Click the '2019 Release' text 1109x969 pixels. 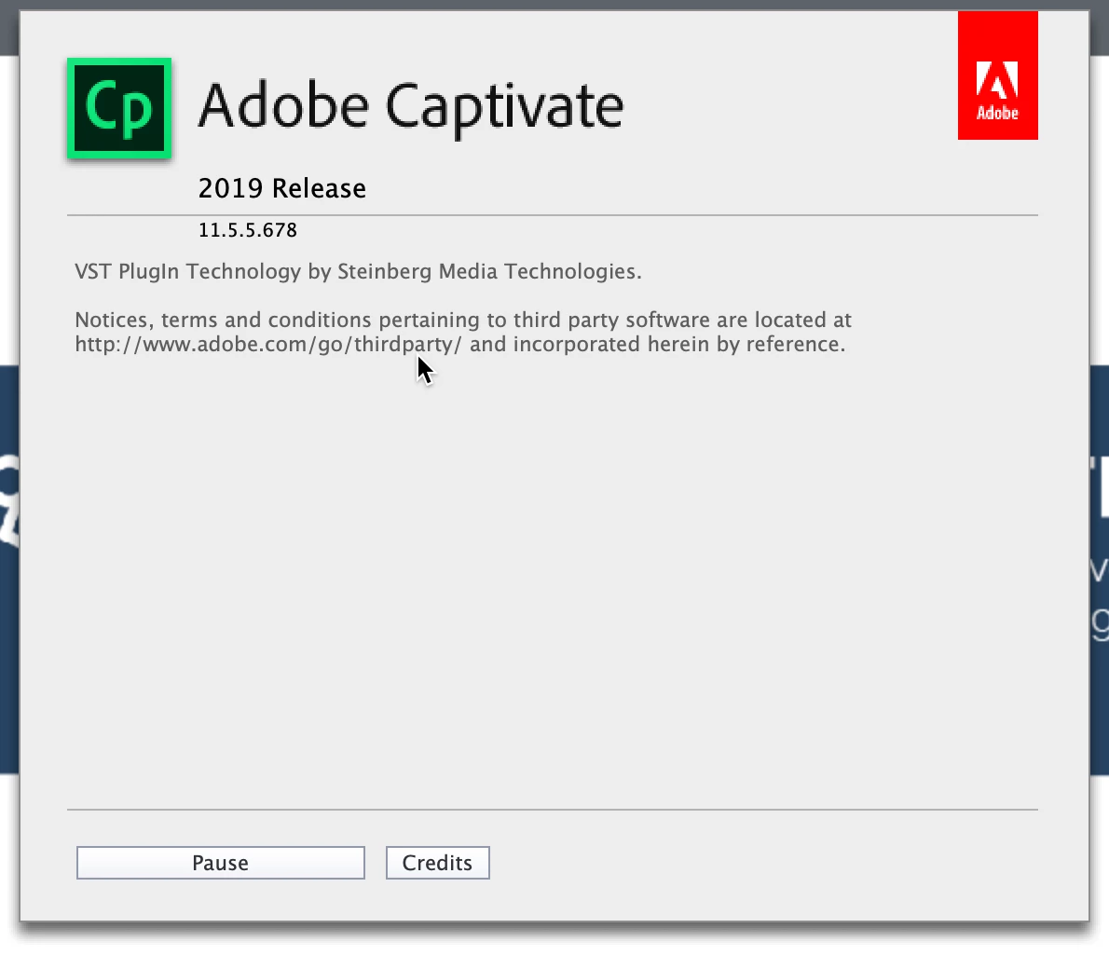[282, 189]
